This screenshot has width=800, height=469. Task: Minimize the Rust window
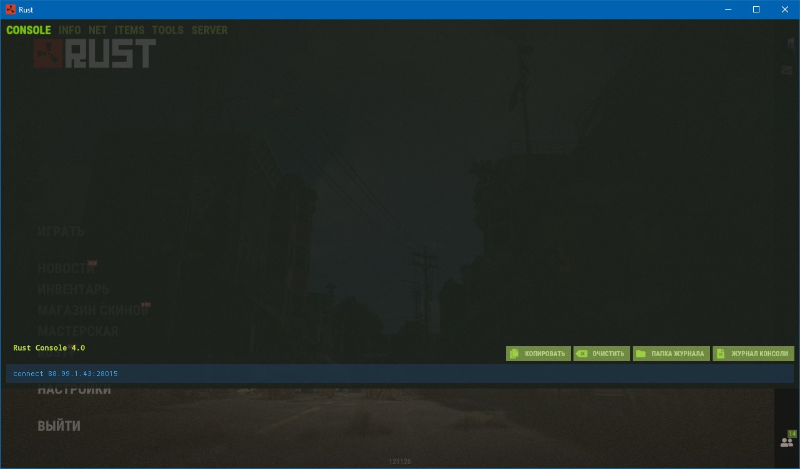(728, 9)
